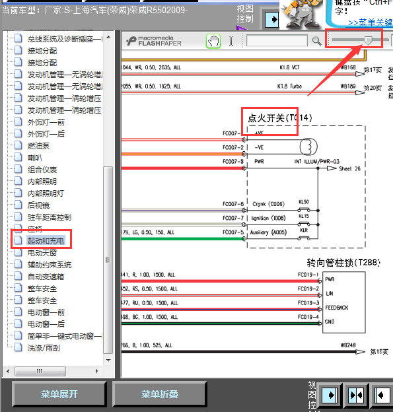This screenshot has width=393, height=412.
Task: Click document icon beside 电动窗—后
Action: click(18, 324)
